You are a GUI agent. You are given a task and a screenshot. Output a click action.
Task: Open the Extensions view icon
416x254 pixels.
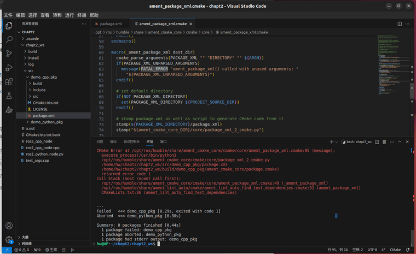pyautogui.click(x=9, y=82)
